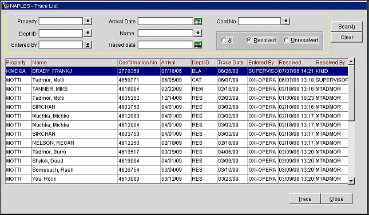The width and height of the screenshot is (369, 215).
Task: Focus the Arrival Date input field
Action: (165, 21)
